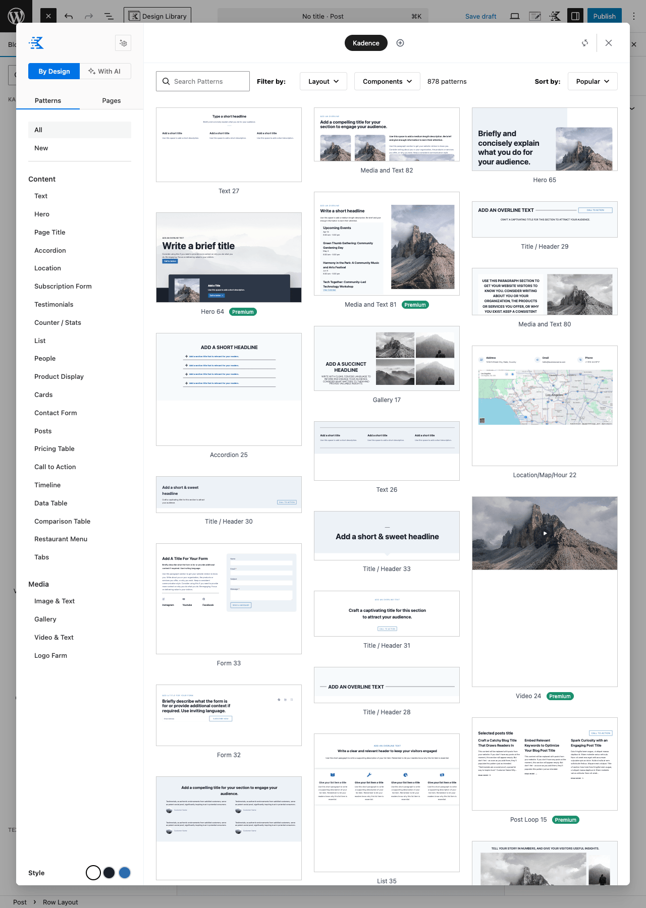Click the preview device laptop icon
Image resolution: width=646 pixels, height=908 pixels.
pyautogui.click(x=515, y=16)
